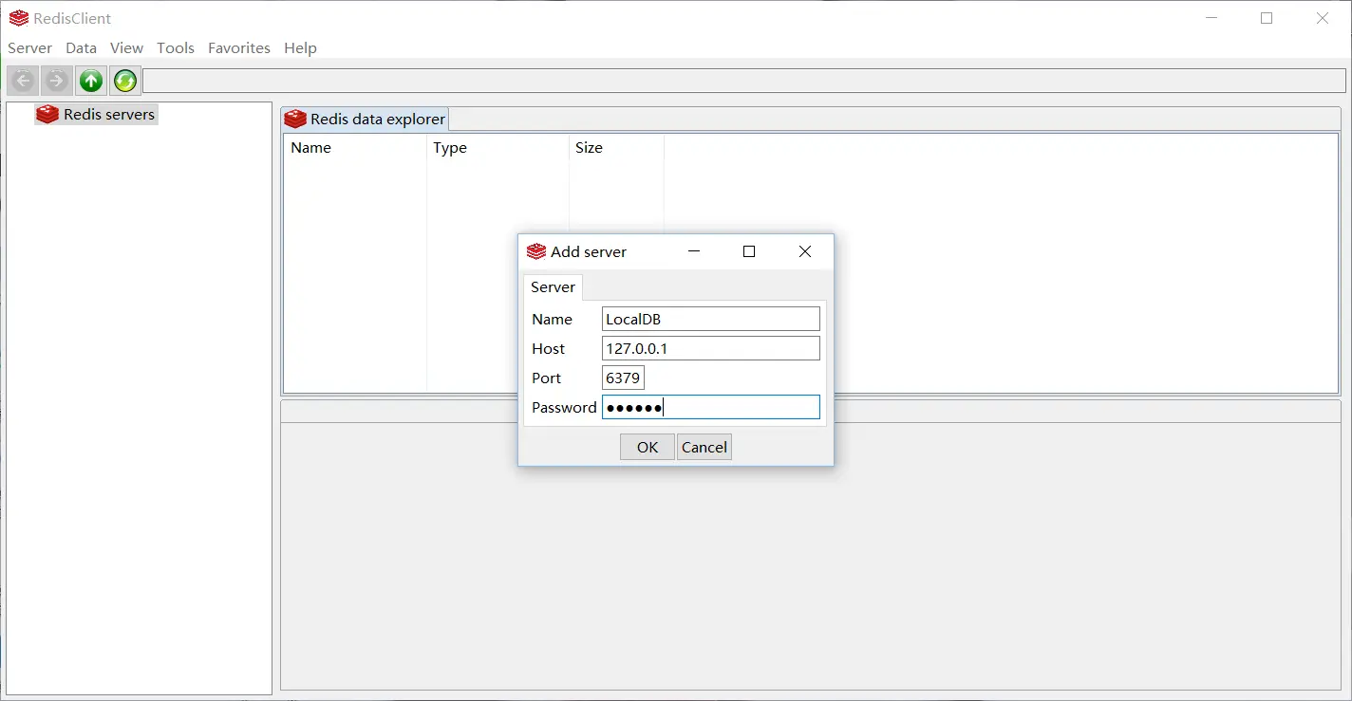Viewport: 1352px width, 701px height.
Task: Focus the Port field showing 6379
Action: 623,378
